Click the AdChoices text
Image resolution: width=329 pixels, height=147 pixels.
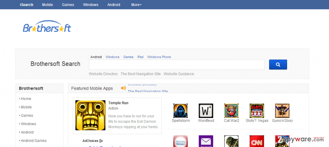click(90, 141)
